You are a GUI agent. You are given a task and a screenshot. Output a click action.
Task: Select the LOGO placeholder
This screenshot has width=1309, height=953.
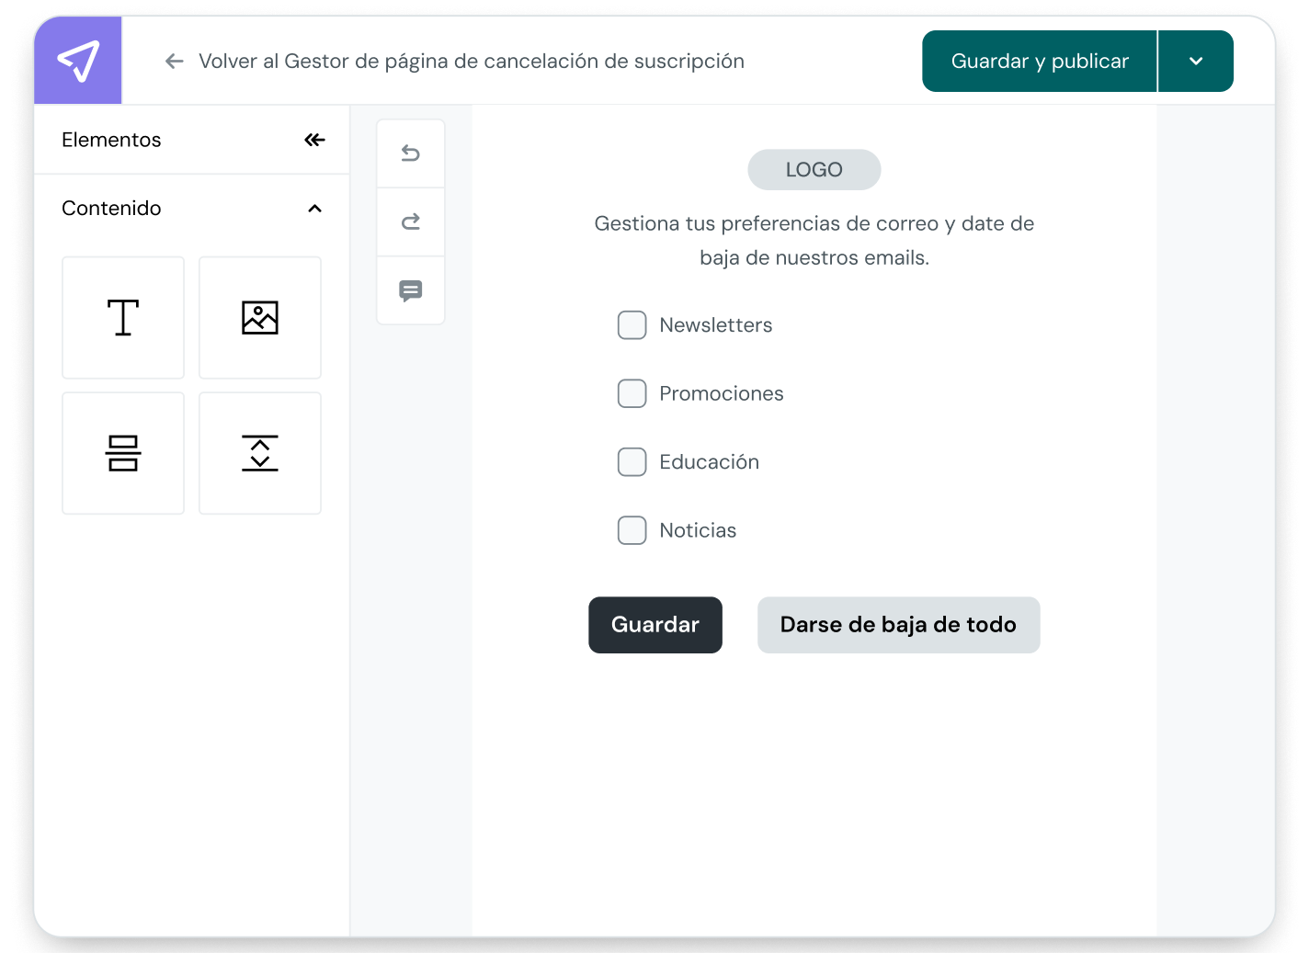814,169
